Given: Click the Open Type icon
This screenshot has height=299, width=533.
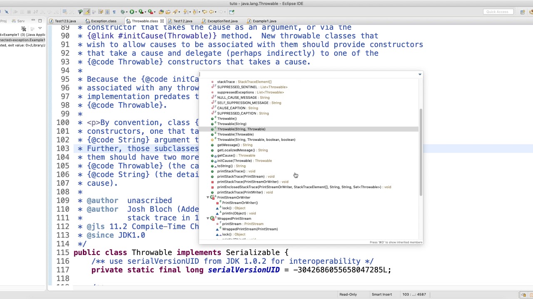Looking at the screenshot, I should 161,12.
